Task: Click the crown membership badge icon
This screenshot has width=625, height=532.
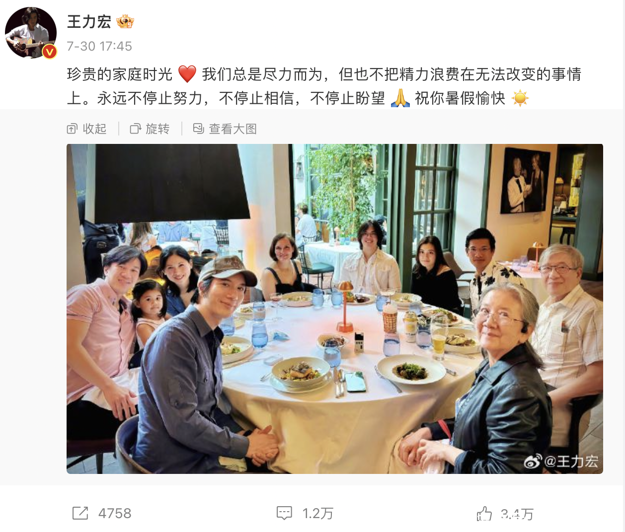Action: coord(125,22)
